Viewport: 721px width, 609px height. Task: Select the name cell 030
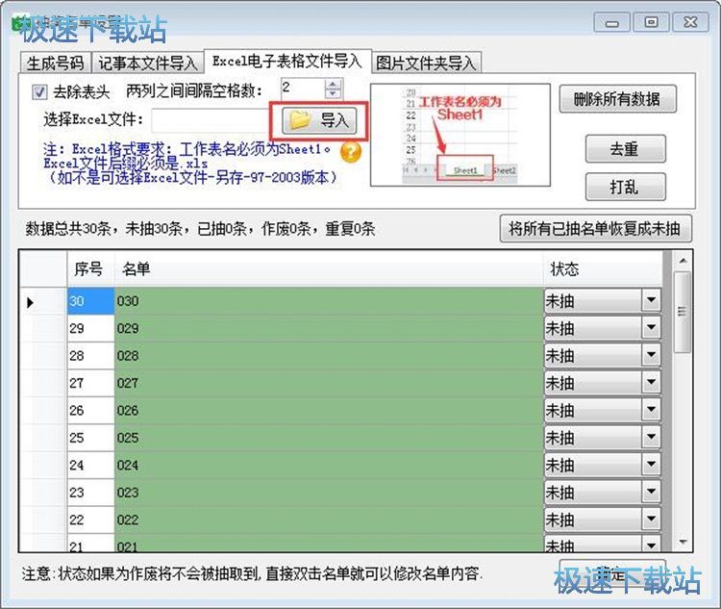(329, 301)
